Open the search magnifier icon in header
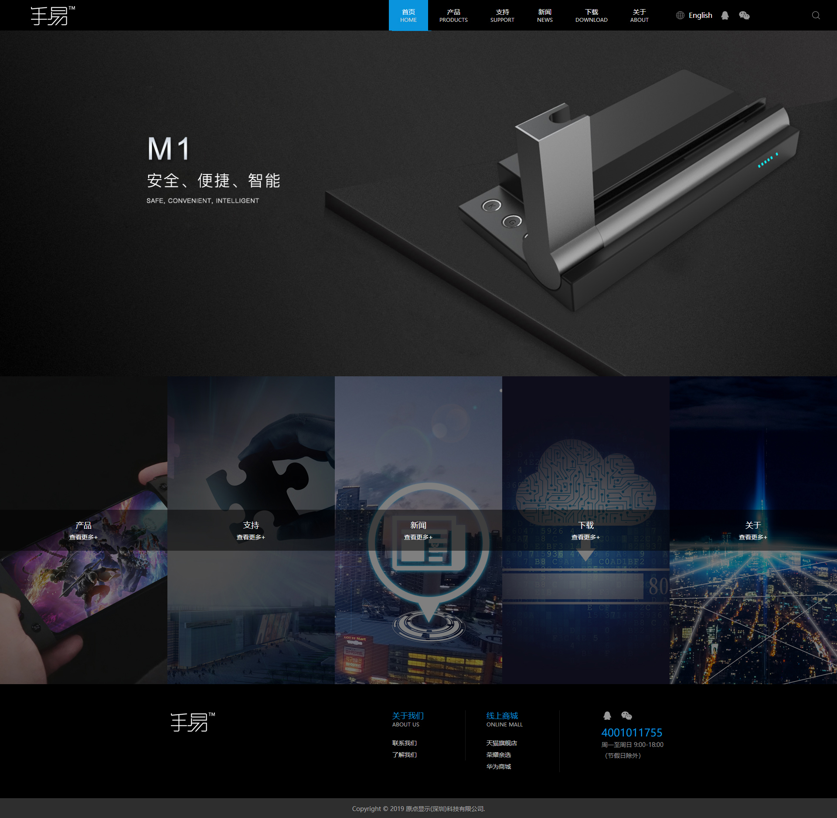Viewport: 837px width, 818px height. (816, 16)
